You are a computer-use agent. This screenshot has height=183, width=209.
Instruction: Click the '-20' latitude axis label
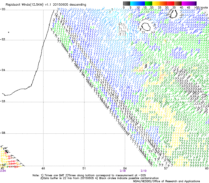pyautogui.click(x=3, y=9)
